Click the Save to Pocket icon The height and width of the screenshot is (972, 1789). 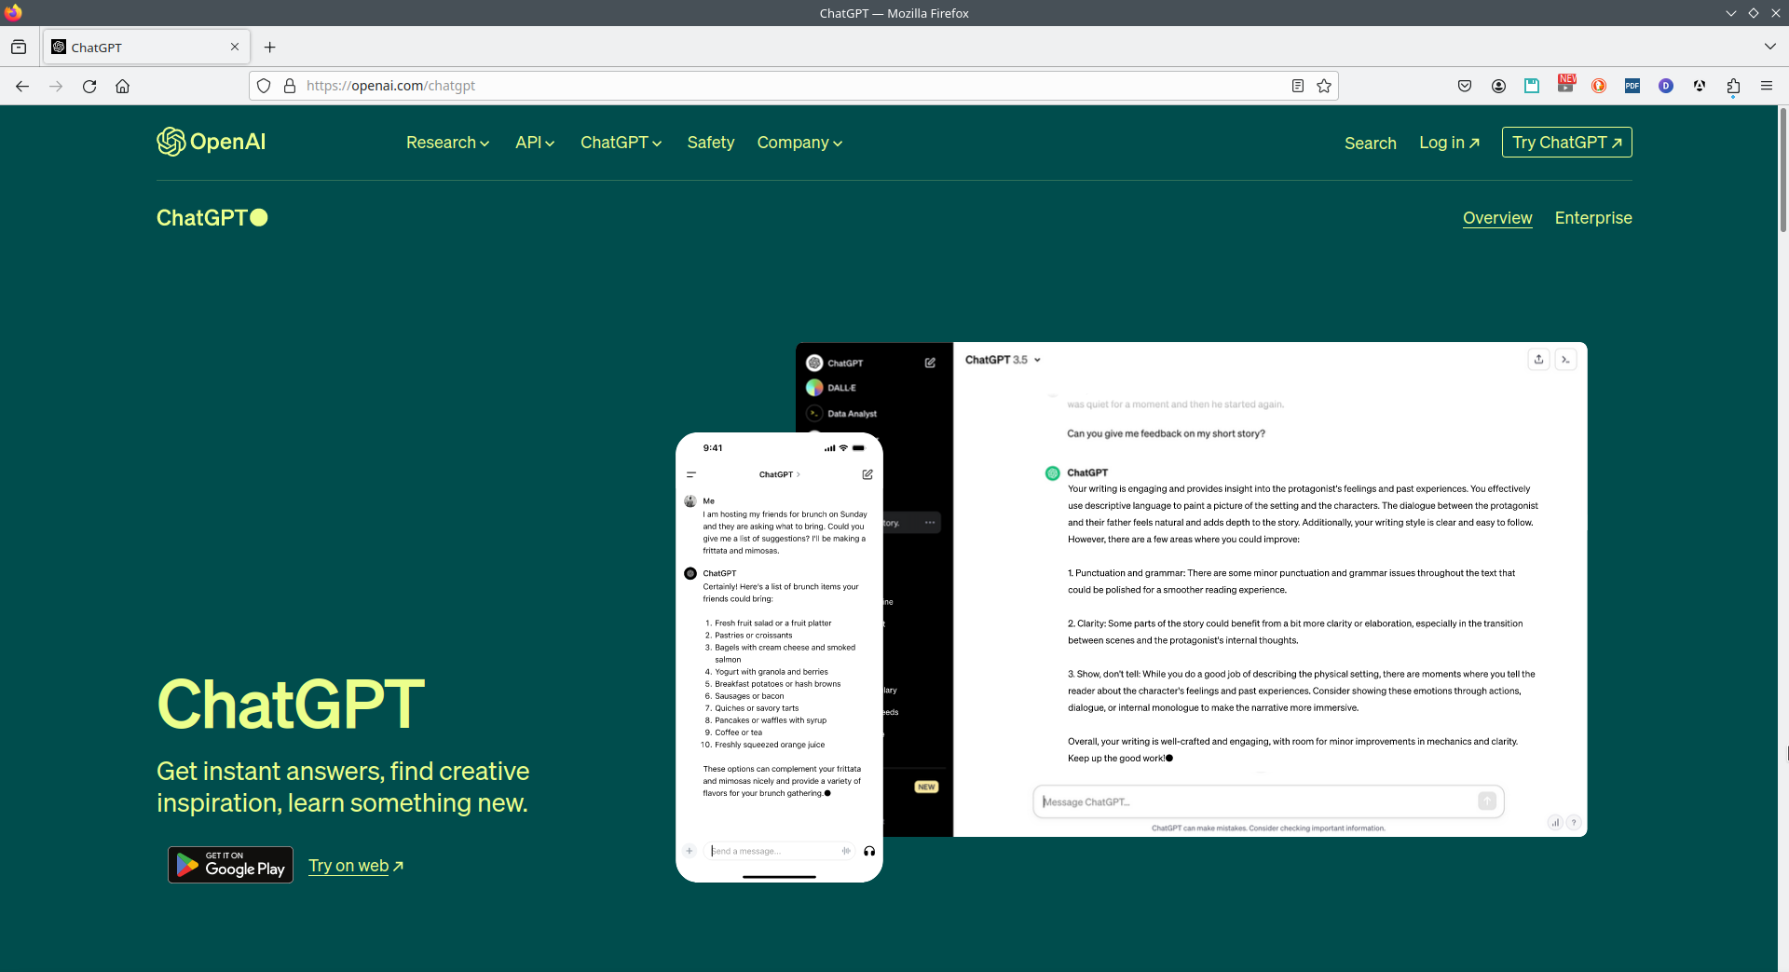coord(1465,86)
